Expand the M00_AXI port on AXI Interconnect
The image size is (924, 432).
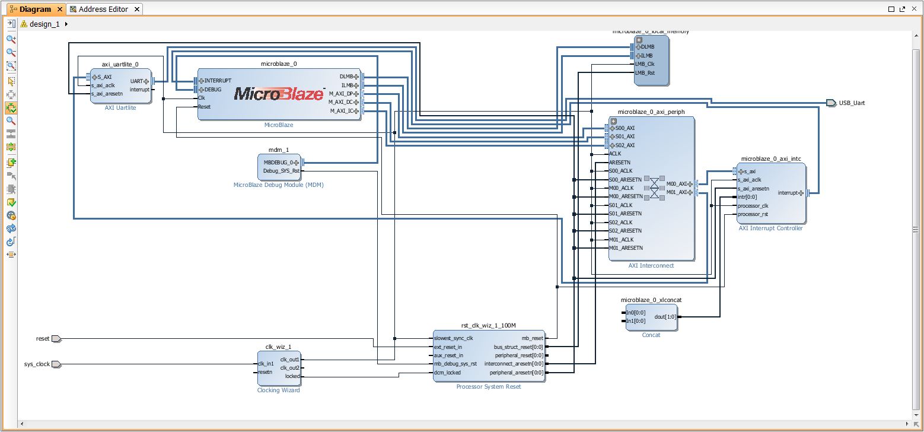[x=690, y=184]
